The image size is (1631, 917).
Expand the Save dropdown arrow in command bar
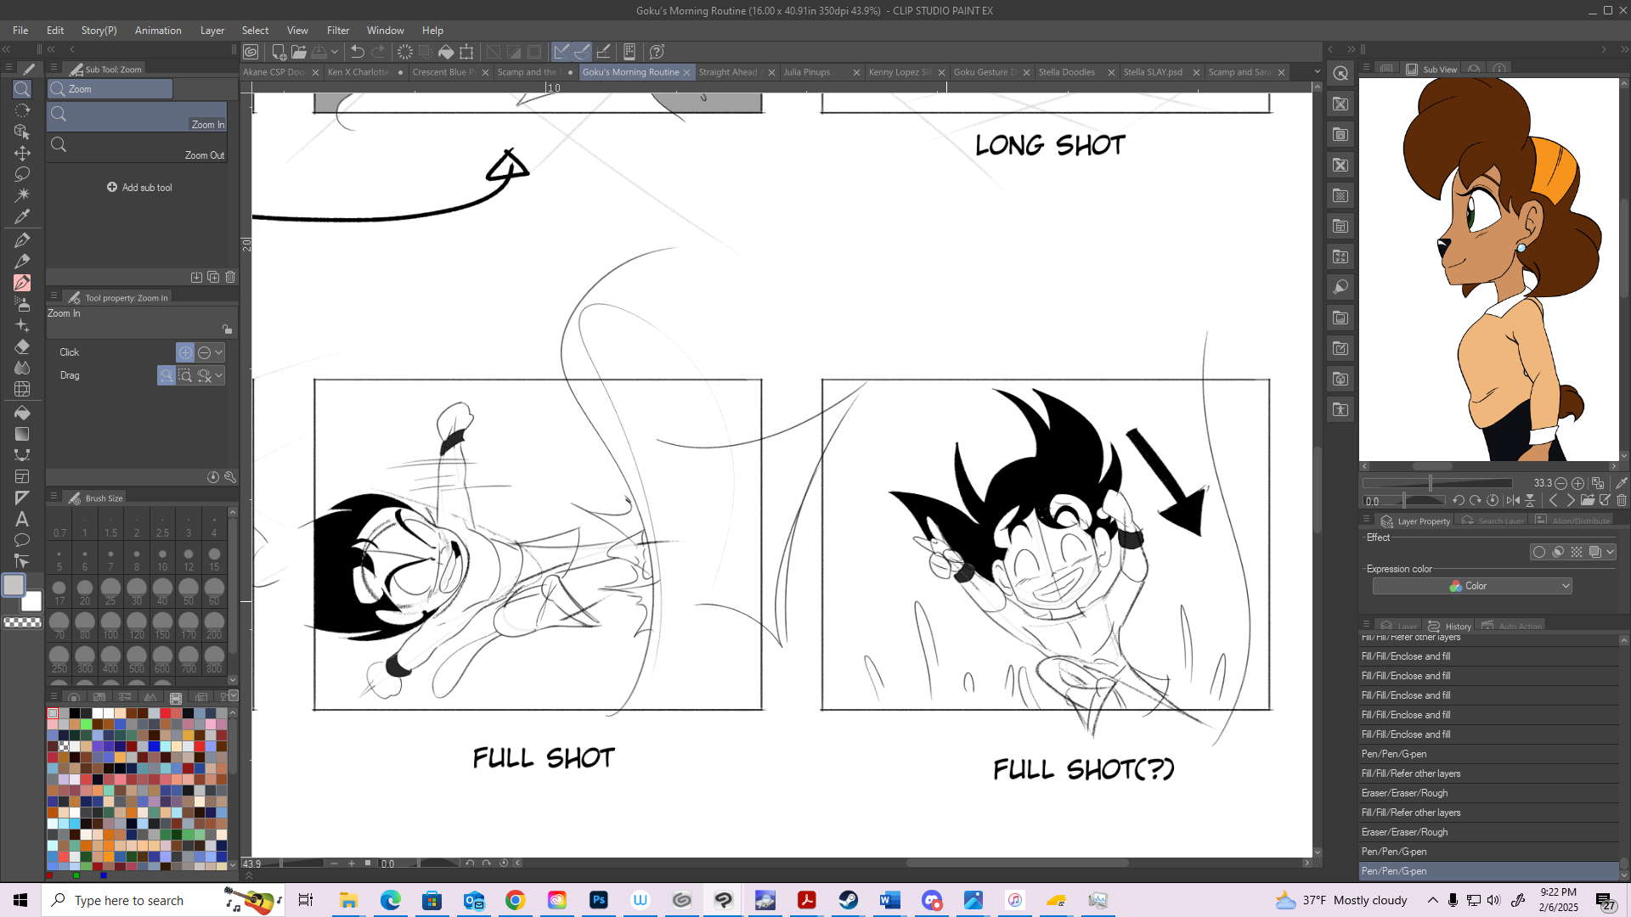pyautogui.click(x=335, y=52)
